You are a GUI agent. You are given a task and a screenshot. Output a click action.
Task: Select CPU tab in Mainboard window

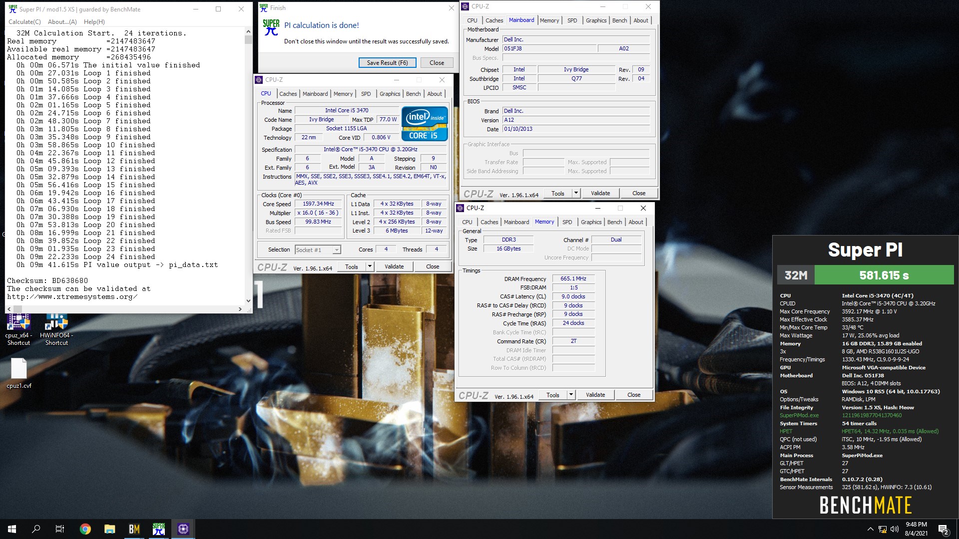point(472,20)
